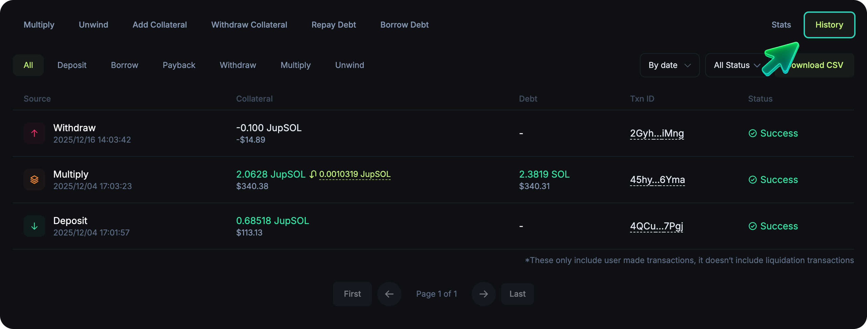Click the red Withdraw arrow icon
The height and width of the screenshot is (329, 867).
coord(34,133)
